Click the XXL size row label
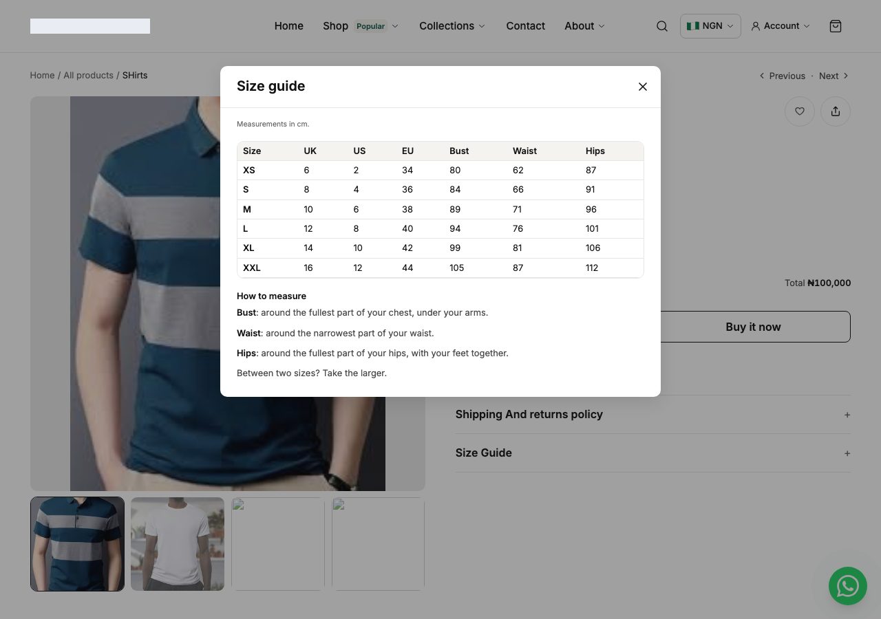The width and height of the screenshot is (881, 619). [252, 268]
